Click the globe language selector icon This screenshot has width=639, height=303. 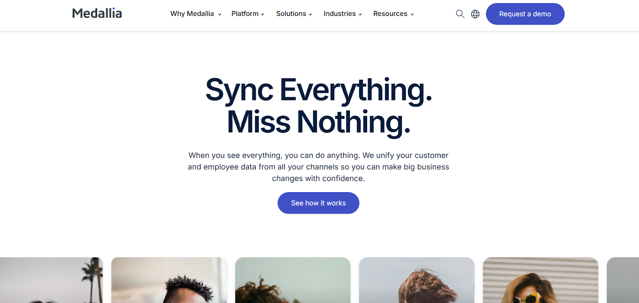point(475,14)
